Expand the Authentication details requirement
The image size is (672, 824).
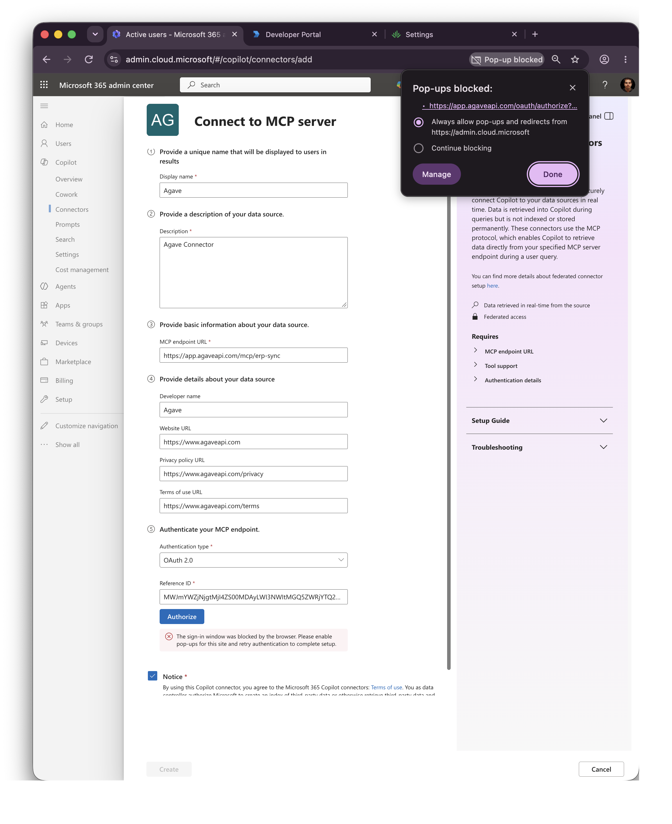click(475, 379)
